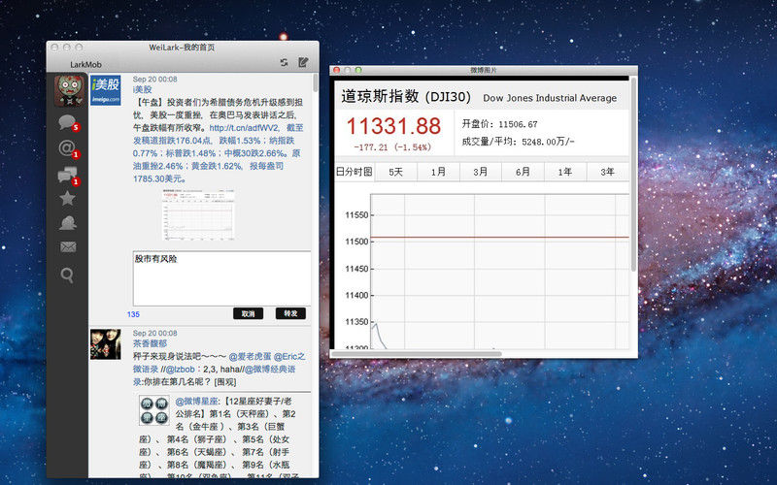
Task: Open the @Eric之 mention link
Action: click(289, 356)
